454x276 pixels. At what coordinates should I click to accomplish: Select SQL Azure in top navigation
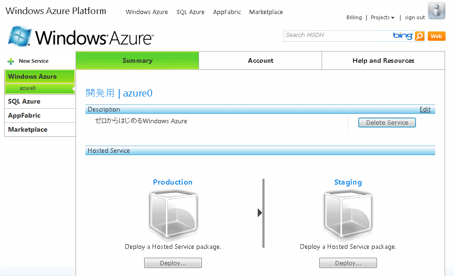[191, 12]
